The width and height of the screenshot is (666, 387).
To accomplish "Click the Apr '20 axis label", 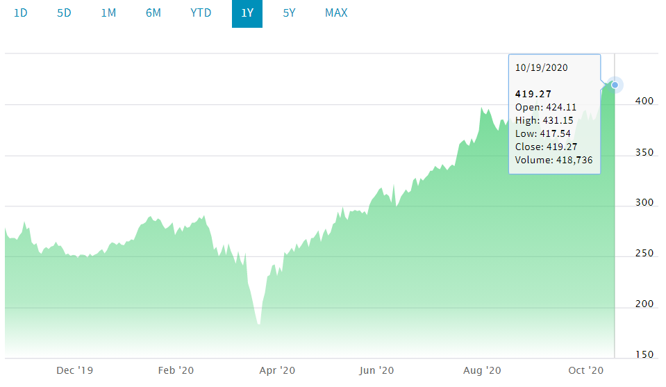I will click(278, 370).
